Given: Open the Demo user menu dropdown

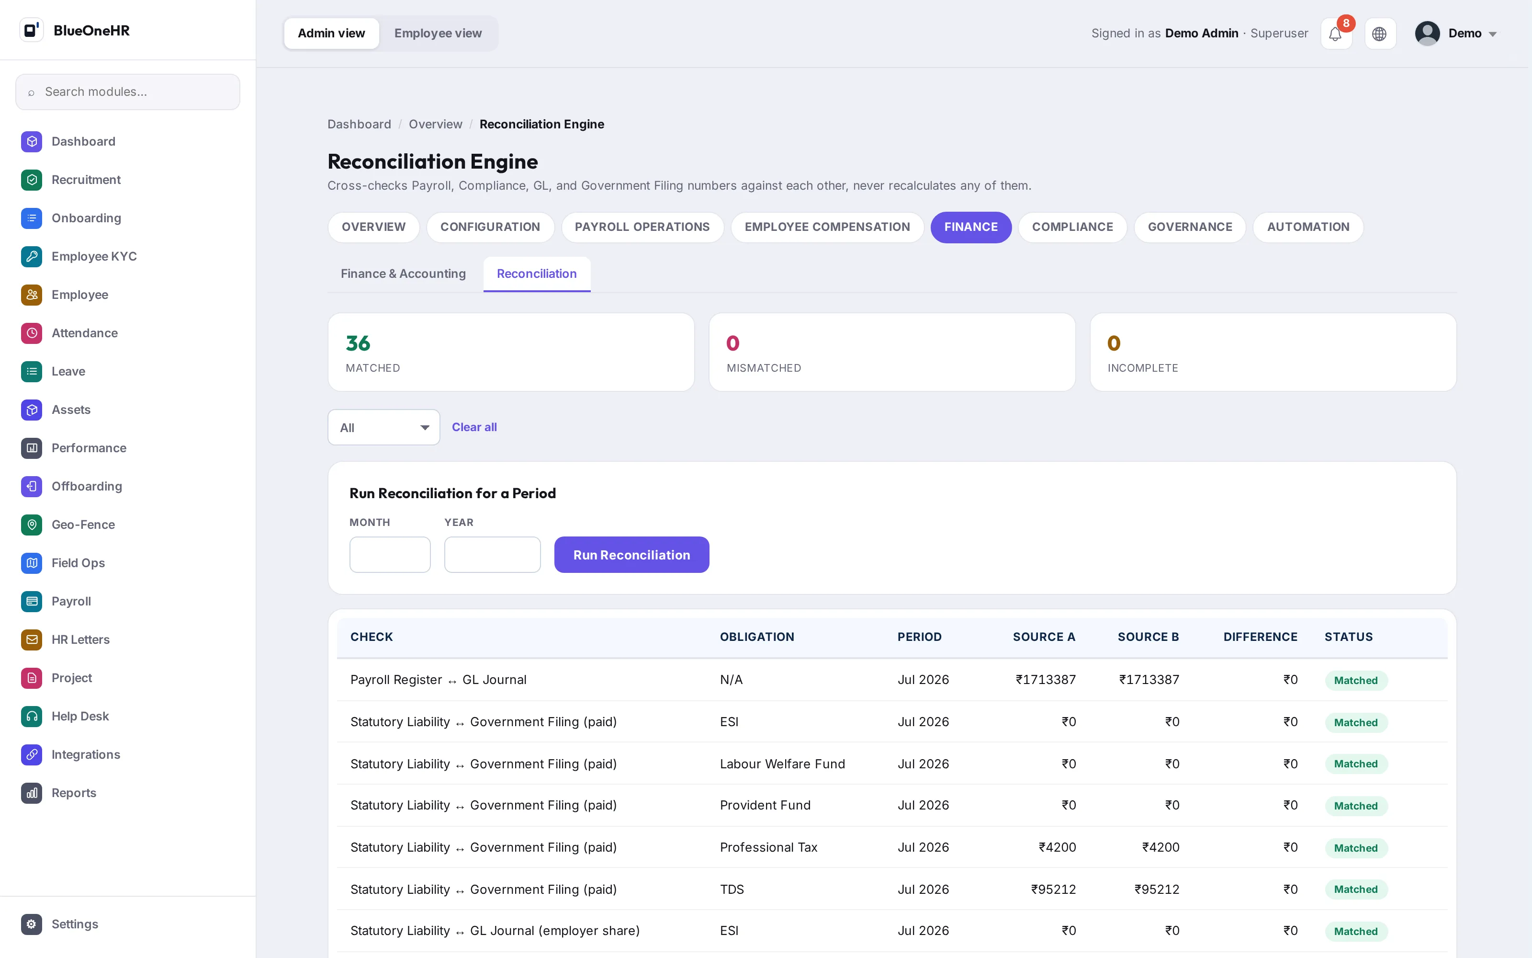Looking at the screenshot, I should coord(1456,34).
